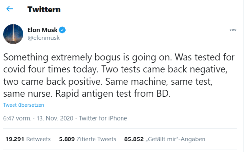The height and width of the screenshot is (152, 245).
Task: Click the Elon Musk display name
Action: pos(42,30)
